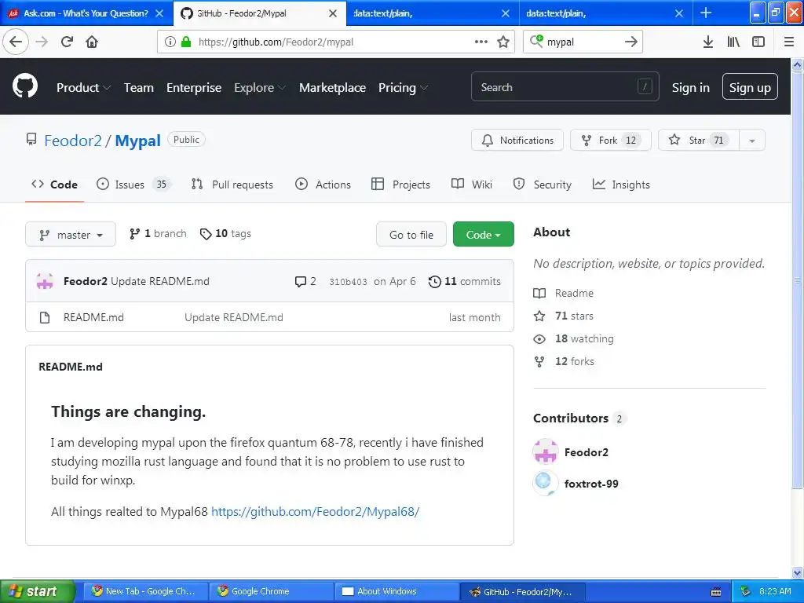Viewport: 804px width, 603px height.
Task: Click the Notifications button
Action: tap(517, 141)
